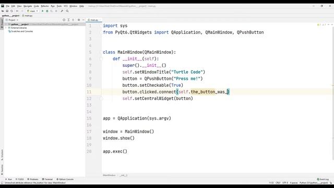Hide the Project panel with the minus icon
This screenshot has height=188, width=334.
point(83,20)
